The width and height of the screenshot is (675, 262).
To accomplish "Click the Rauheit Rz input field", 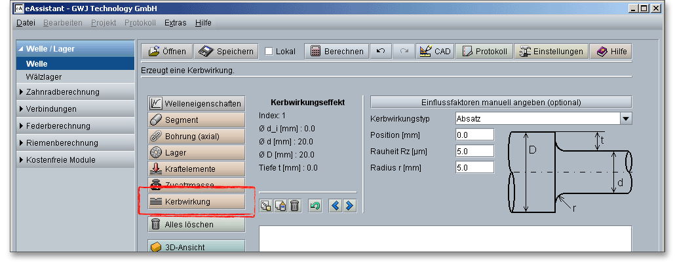I will tap(474, 151).
